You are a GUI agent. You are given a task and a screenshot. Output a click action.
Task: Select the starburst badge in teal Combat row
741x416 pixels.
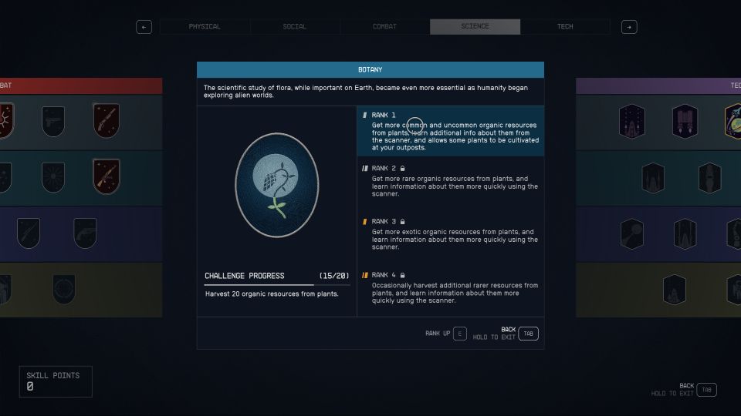pyautogui.click(x=53, y=177)
